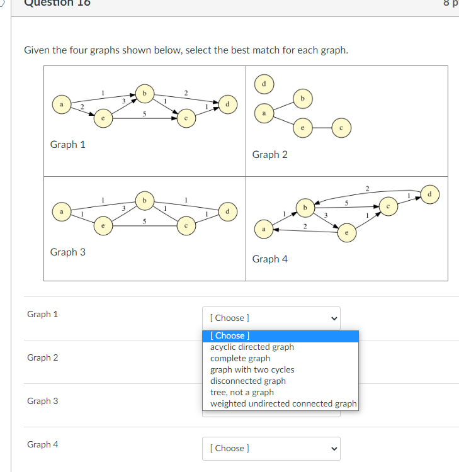Click node d in Graph 2
459x472 pixels.
tap(264, 84)
